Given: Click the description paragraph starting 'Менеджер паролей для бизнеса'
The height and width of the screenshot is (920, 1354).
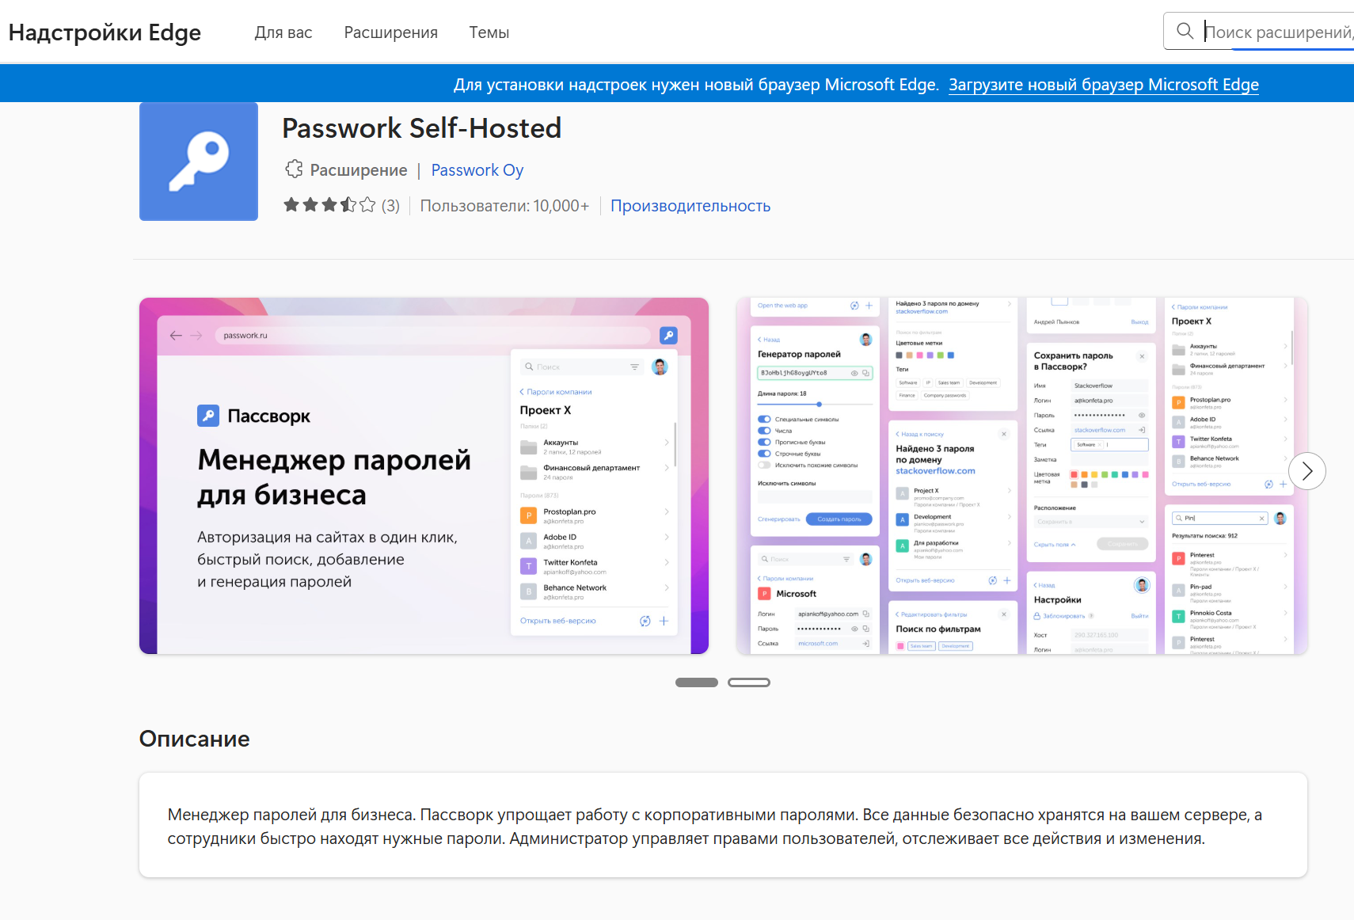Looking at the screenshot, I should pyautogui.click(x=715, y=827).
